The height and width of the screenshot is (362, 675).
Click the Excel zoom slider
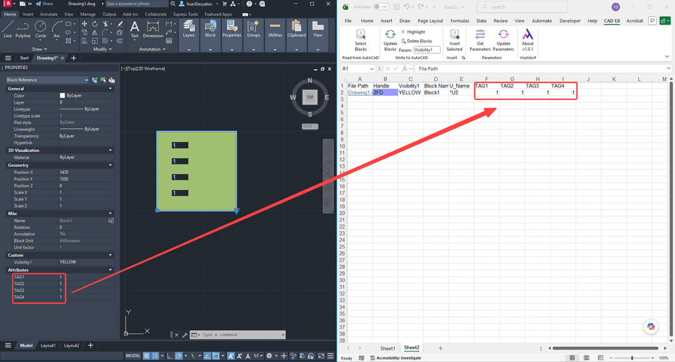[x=632, y=358]
